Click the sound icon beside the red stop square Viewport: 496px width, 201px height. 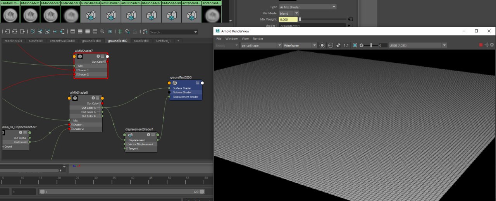(486, 45)
